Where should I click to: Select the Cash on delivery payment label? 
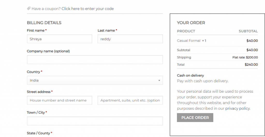(190, 75)
